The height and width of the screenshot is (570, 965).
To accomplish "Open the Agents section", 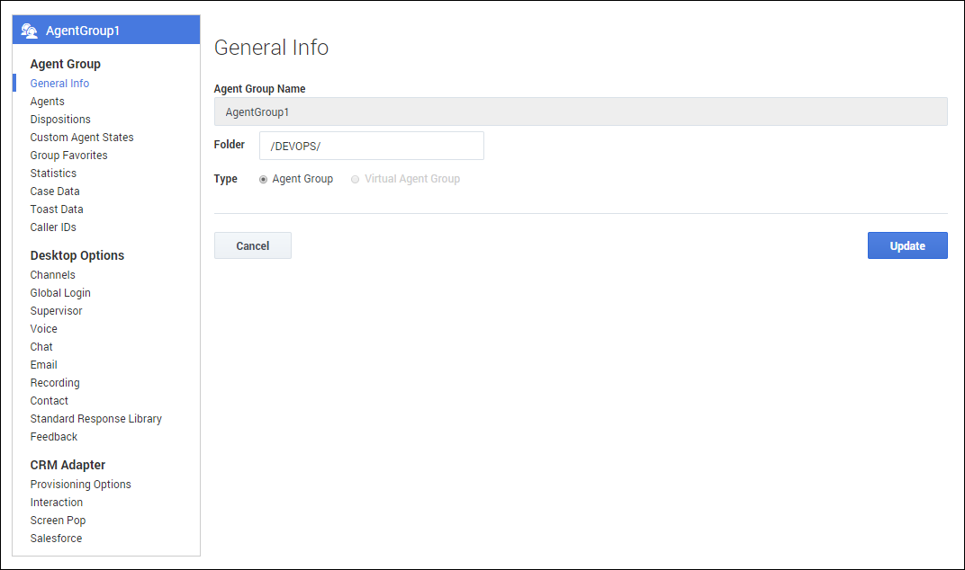I will (x=48, y=102).
